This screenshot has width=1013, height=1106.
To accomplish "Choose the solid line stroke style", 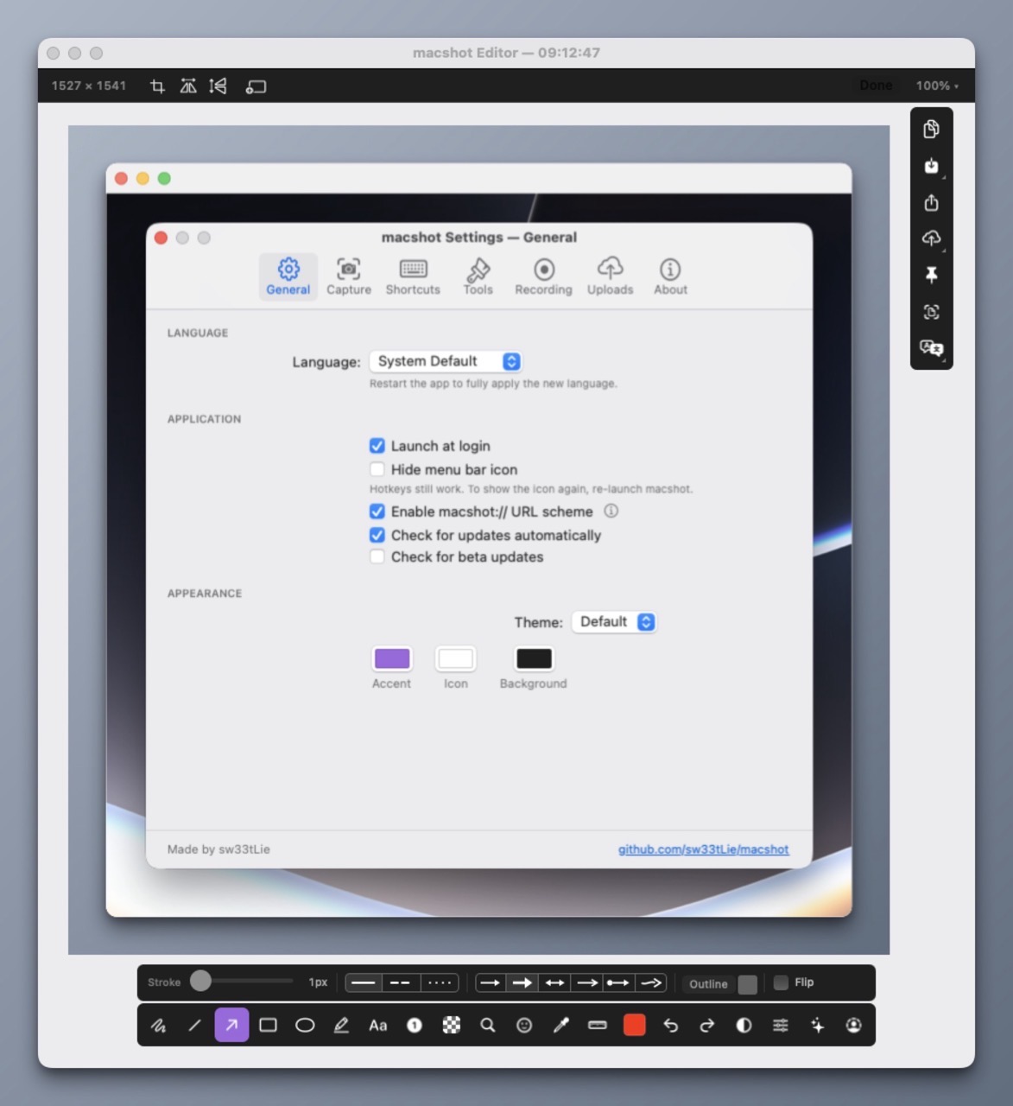I will pos(364,983).
